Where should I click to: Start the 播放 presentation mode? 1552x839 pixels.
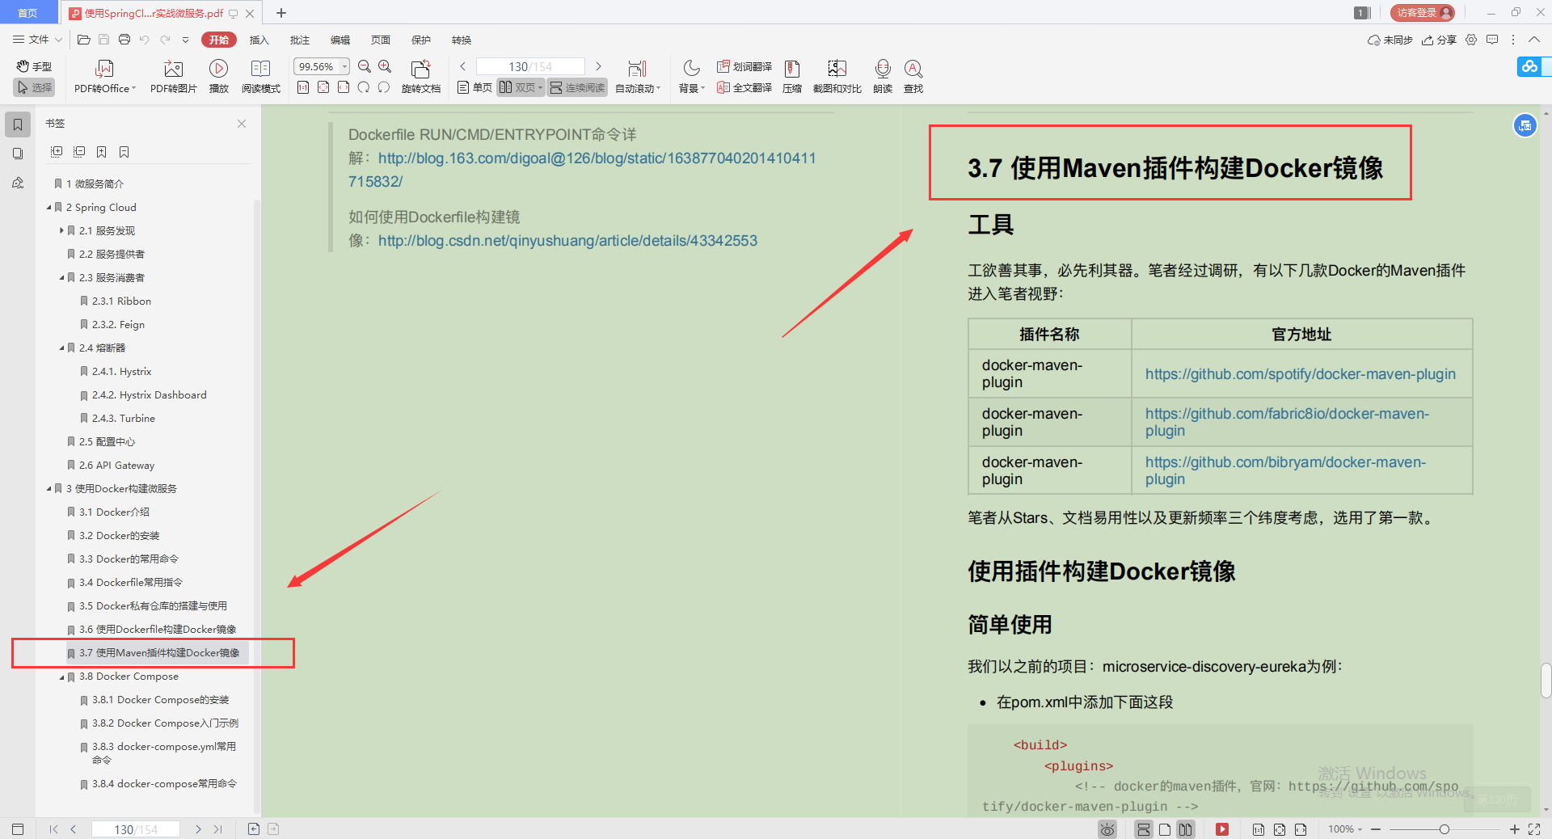[219, 77]
